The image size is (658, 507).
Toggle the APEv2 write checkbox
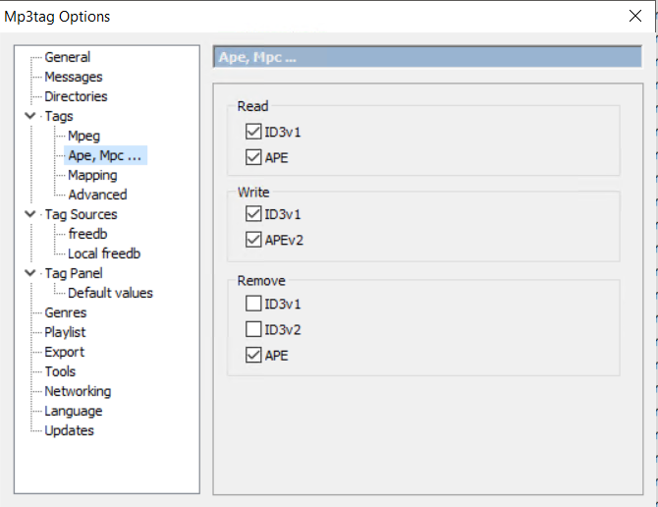255,240
